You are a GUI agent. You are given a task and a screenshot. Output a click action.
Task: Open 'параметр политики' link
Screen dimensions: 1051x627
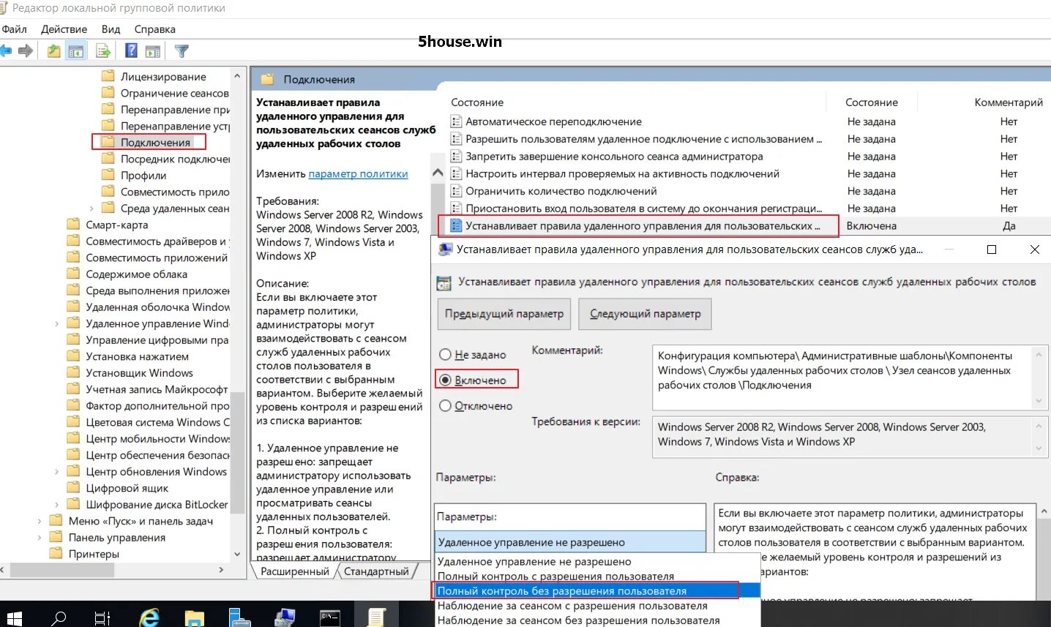[x=359, y=173]
